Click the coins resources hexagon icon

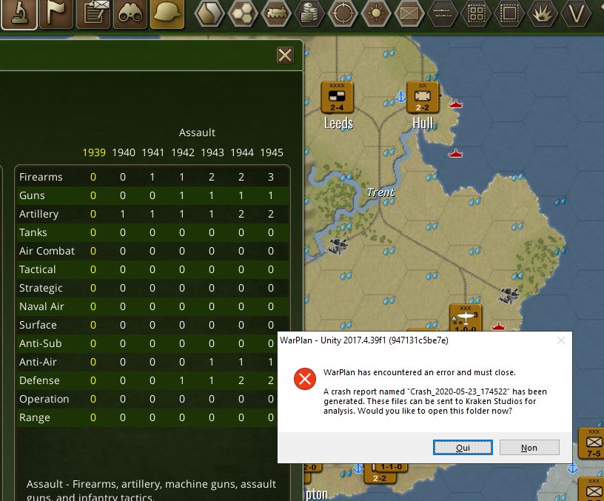click(x=309, y=13)
